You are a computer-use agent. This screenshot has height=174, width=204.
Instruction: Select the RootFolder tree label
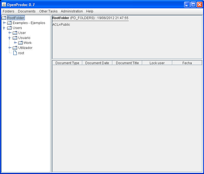[16, 18]
